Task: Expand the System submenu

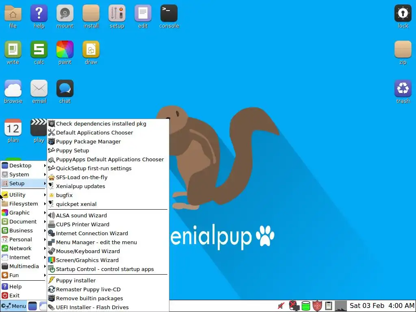Action: pyautogui.click(x=24, y=175)
